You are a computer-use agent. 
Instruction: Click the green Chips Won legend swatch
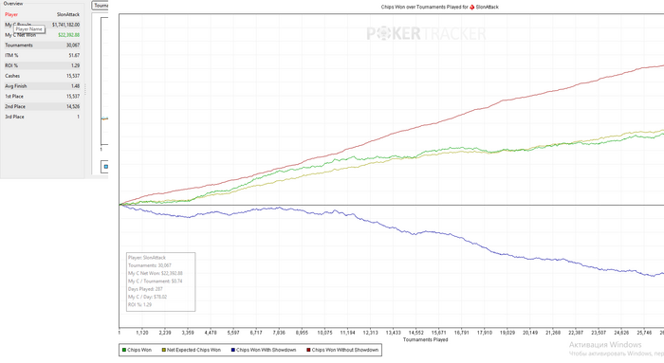click(124, 350)
